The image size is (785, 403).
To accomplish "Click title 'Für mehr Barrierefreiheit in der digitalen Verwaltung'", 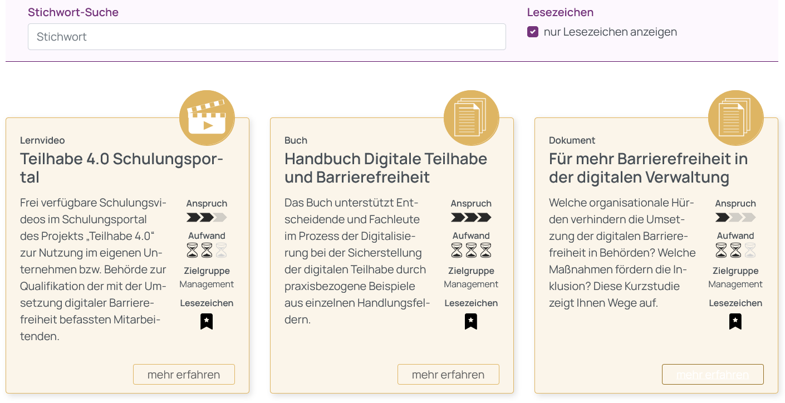I will pyautogui.click(x=648, y=168).
